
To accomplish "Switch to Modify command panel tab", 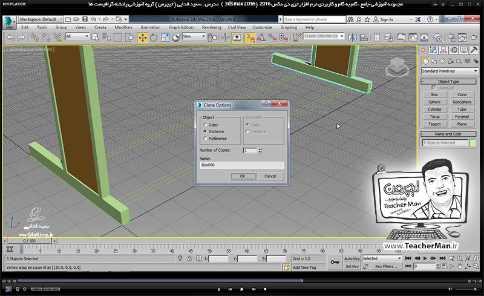I will (x=433, y=50).
